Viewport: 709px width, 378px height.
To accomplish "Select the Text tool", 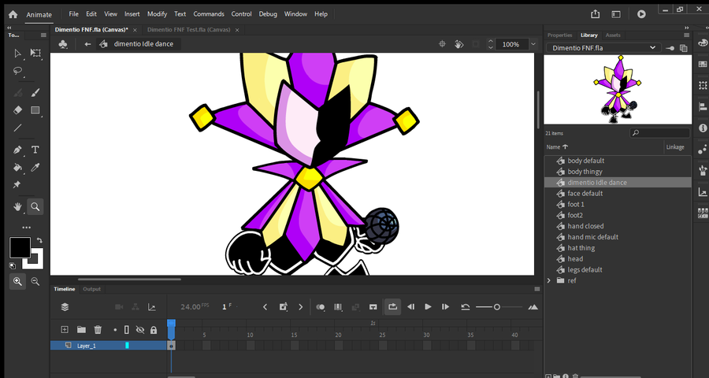I will pyautogui.click(x=35, y=150).
